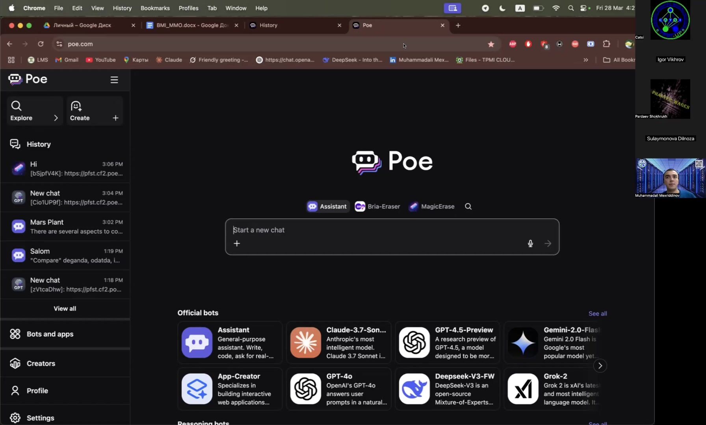Open the AdBlock Plus extension icon
Screen dimensions: 706x425
[513, 44]
